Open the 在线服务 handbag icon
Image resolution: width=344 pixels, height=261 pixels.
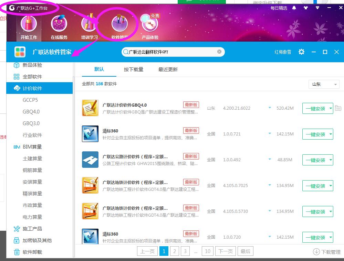tap(59, 28)
